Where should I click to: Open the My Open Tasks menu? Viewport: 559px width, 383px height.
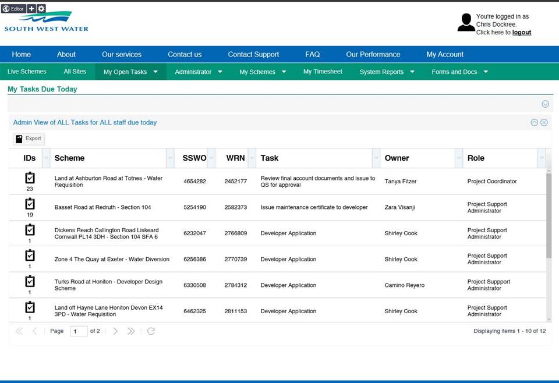130,72
